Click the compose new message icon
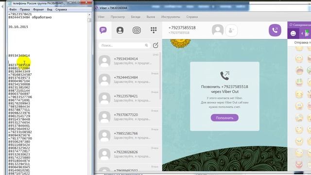The image size is (311, 175). (x=155, y=45)
